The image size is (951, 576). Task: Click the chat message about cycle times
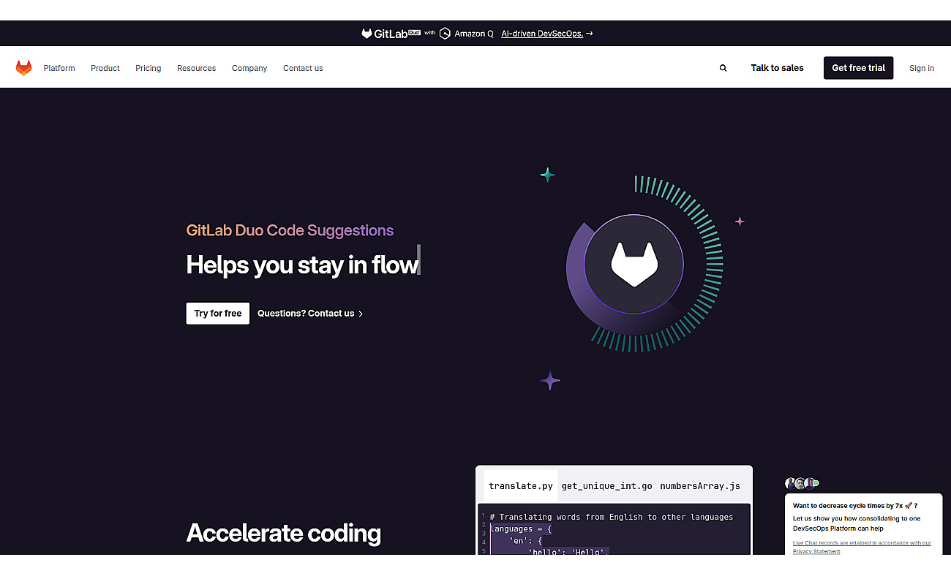tap(855, 505)
